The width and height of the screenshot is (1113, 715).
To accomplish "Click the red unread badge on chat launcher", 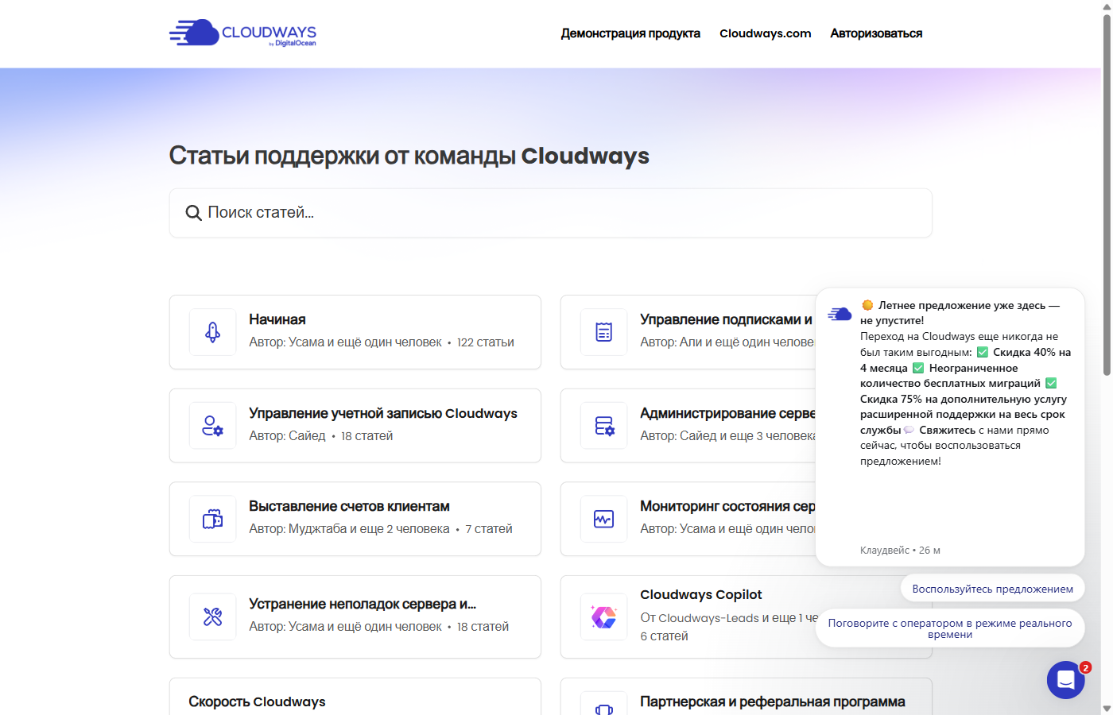I will point(1085,667).
